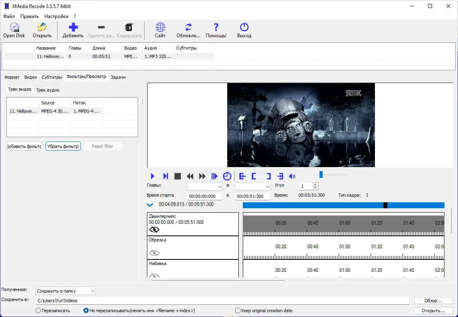
Task: Click the speaker volume icon
Action: coord(292,176)
